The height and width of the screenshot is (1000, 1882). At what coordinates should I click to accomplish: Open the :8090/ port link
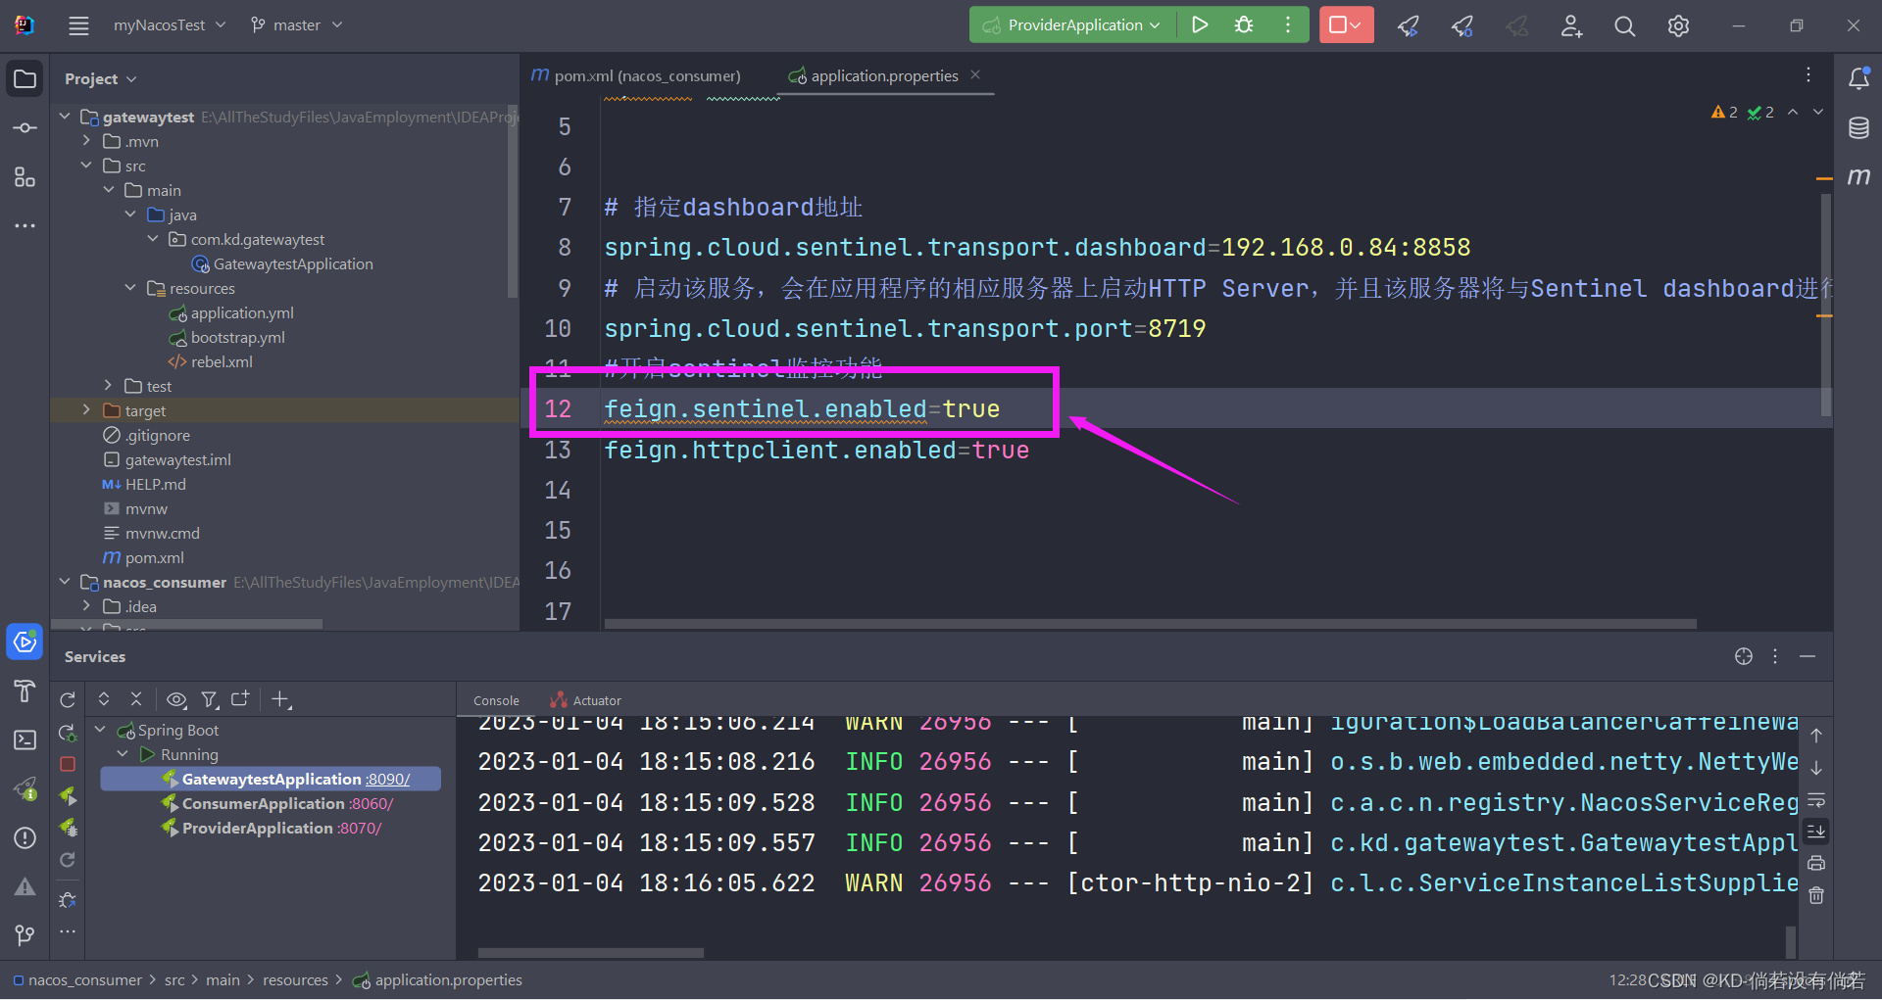(x=387, y=779)
